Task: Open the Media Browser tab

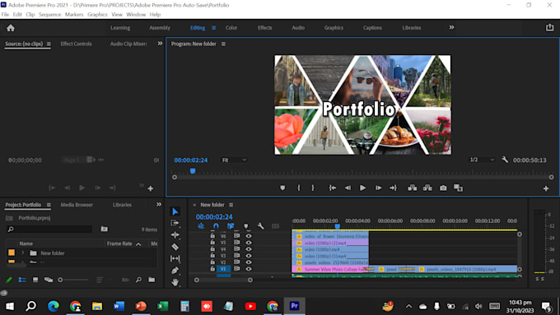Action: 77,205
